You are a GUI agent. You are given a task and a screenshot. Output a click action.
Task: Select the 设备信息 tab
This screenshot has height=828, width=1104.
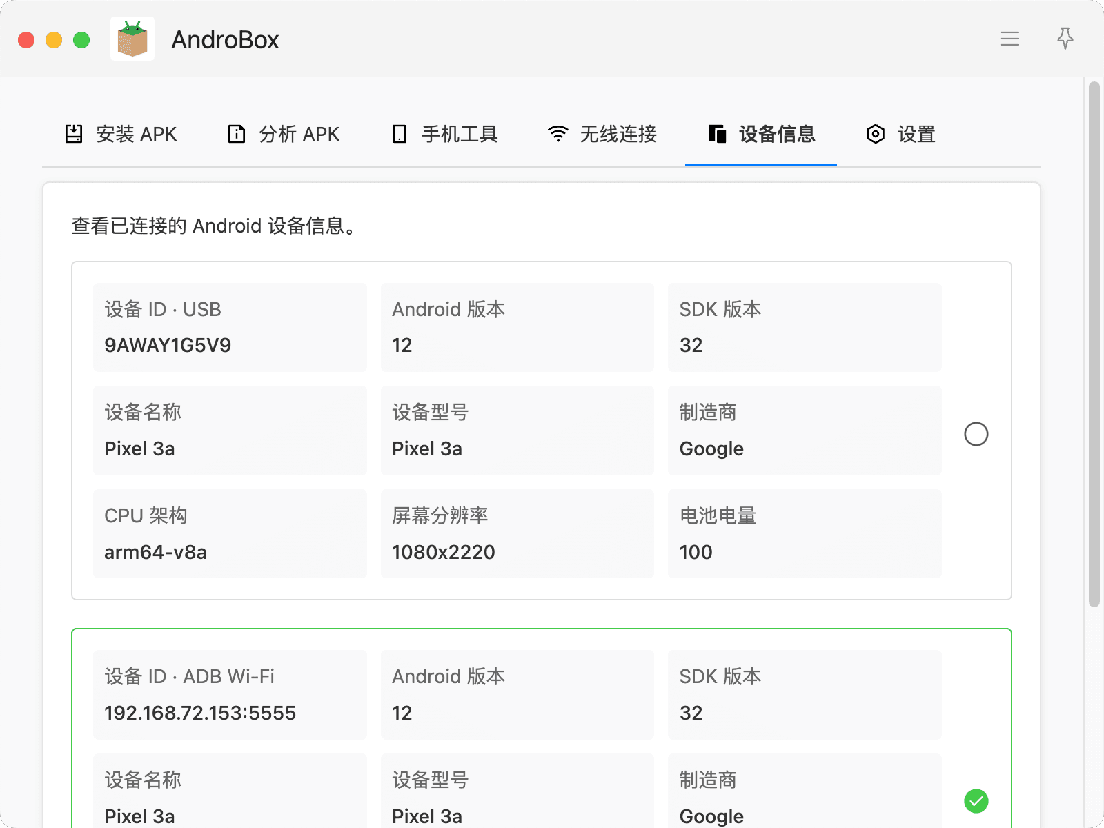[761, 134]
